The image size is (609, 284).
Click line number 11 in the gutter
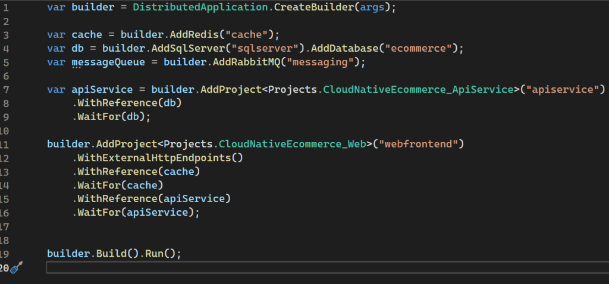pyautogui.click(x=4, y=144)
